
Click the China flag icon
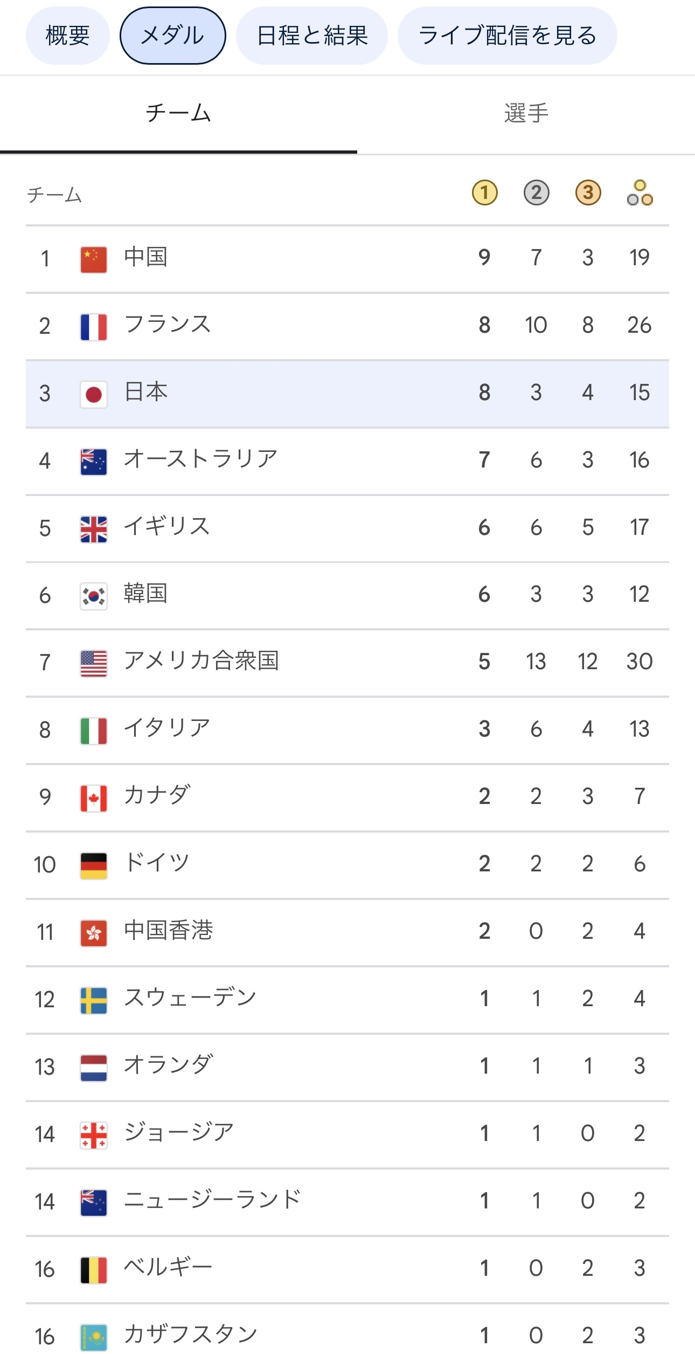[94, 259]
